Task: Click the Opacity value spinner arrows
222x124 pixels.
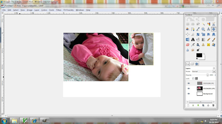Action: tap(215, 75)
